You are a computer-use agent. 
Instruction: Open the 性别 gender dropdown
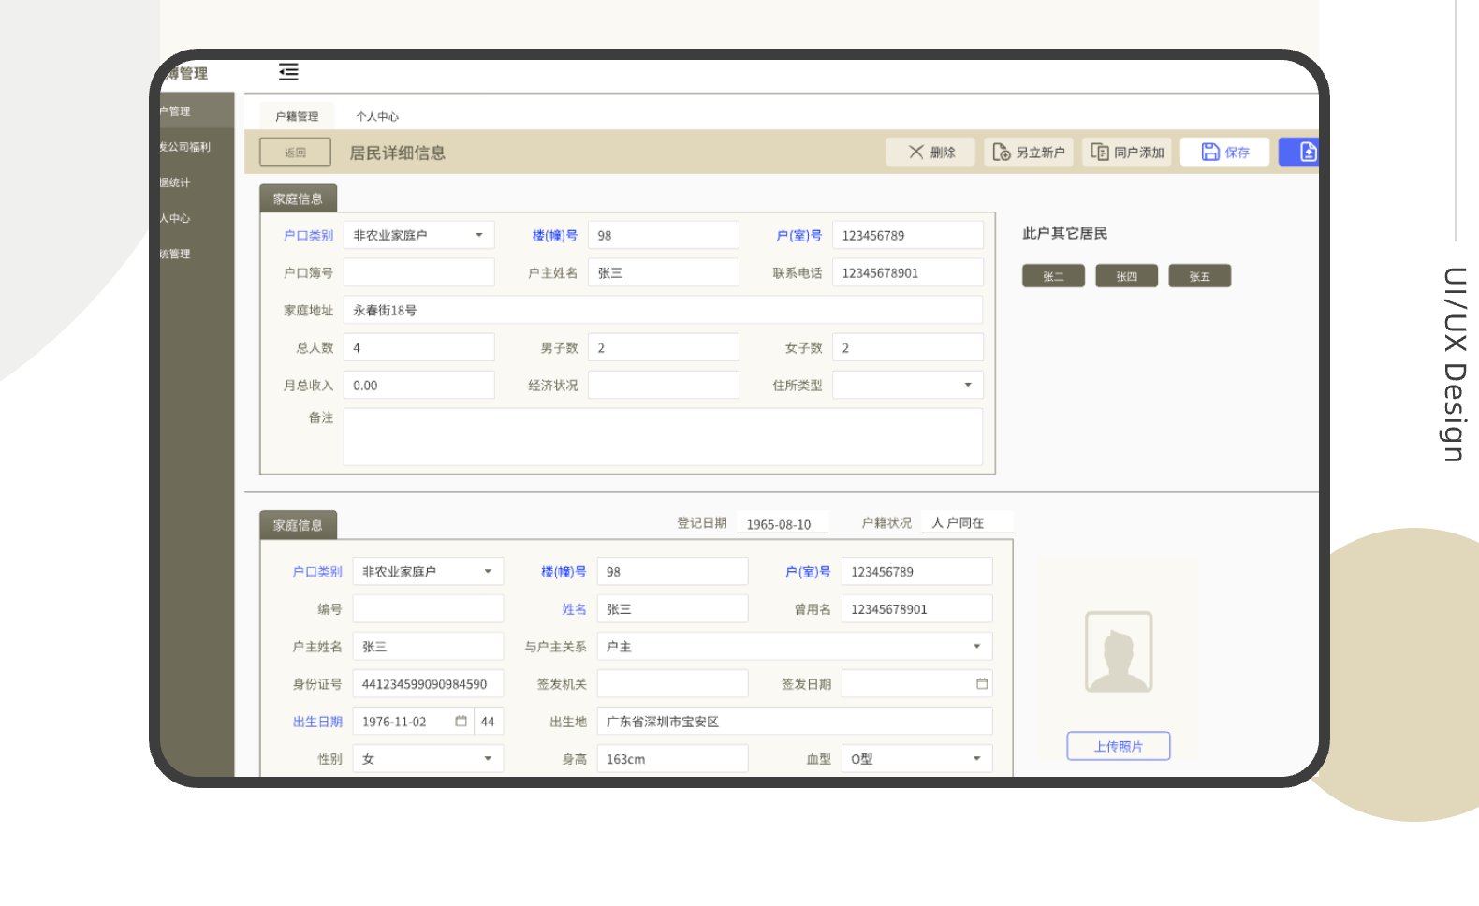(487, 759)
